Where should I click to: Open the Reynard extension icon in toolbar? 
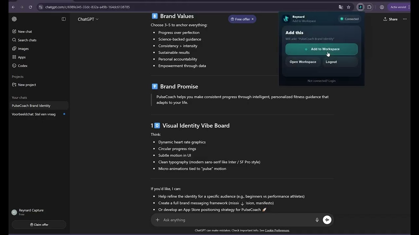[360, 7]
